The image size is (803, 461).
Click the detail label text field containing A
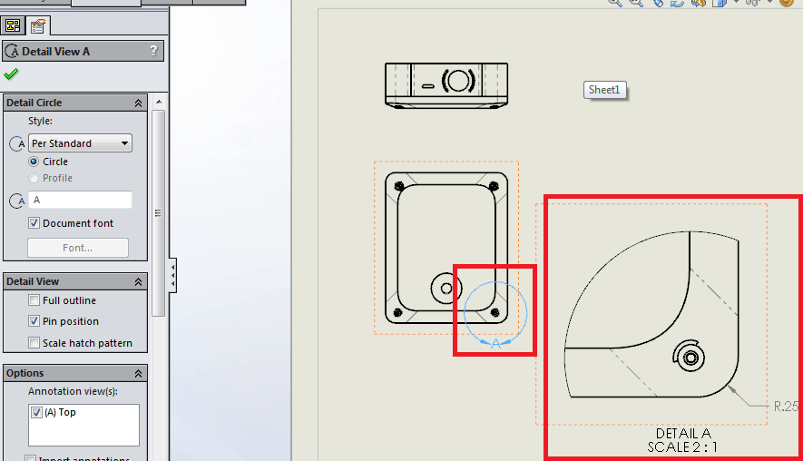pos(80,201)
